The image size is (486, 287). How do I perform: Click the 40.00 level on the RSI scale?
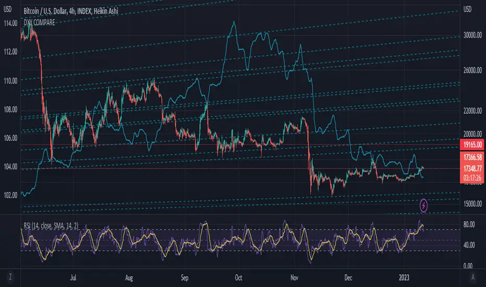click(x=469, y=245)
